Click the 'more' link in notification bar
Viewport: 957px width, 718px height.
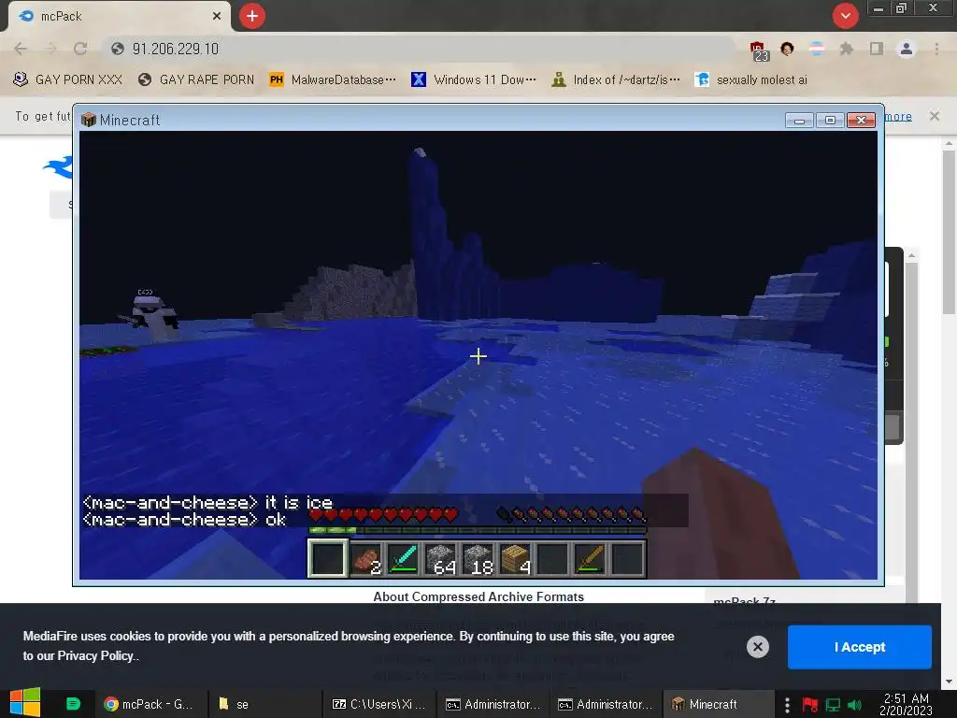(898, 116)
